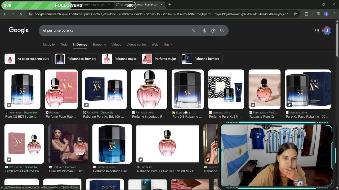339x190 pixels.
Task: Open the Chrome three-dot menu
Action: tap(334, 14)
